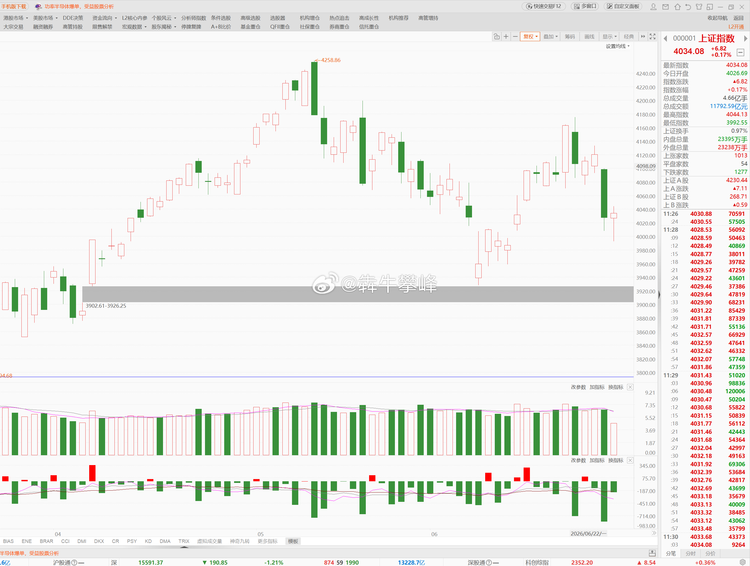Image resolution: width=750 pixels, height=566 pixels.
Task: Click the news ticker speaker icon
Action: (x=38, y=6)
